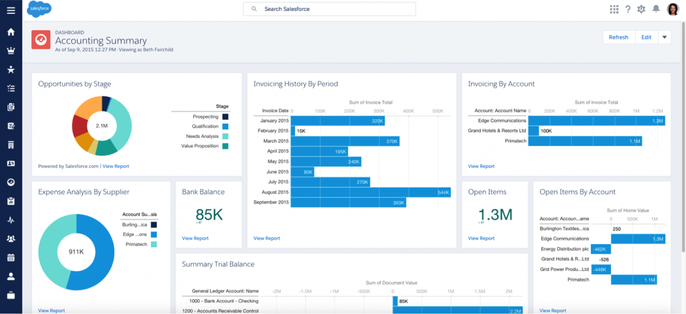The height and width of the screenshot is (314, 686).
Task: Click the August 2015 544K bar
Action: click(x=371, y=193)
